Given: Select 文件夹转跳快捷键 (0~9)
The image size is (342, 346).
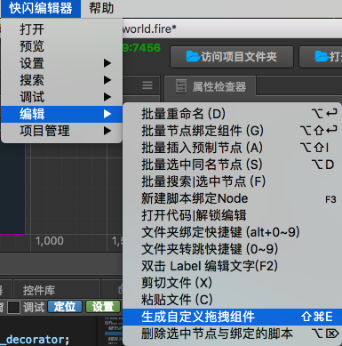Looking at the screenshot, I should click(x=233, y=249).
